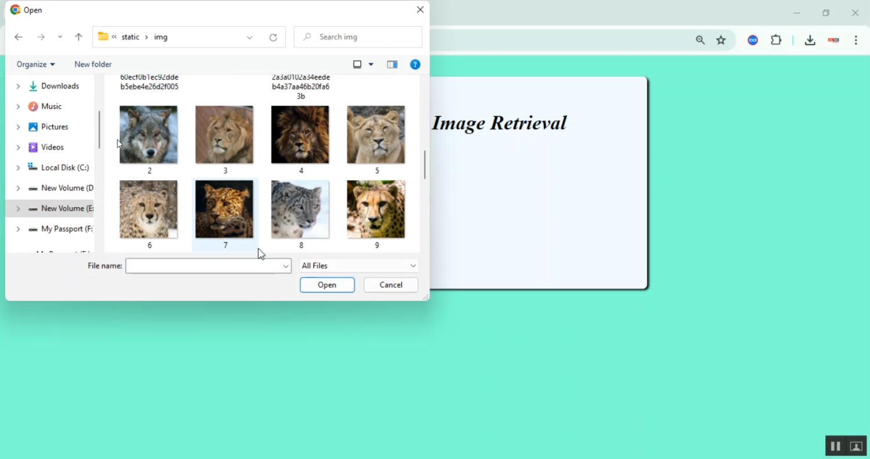Expand the Downloads tree node
Viewport: 870px width, 459px height.
click(18, 86)
